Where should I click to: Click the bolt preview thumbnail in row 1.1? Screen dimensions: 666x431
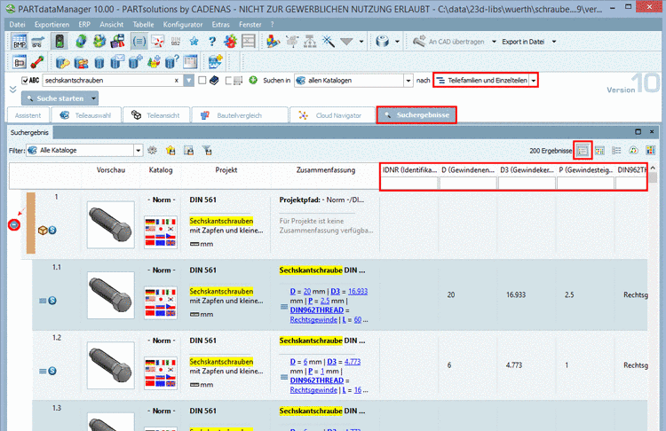[x=110, y=295]
